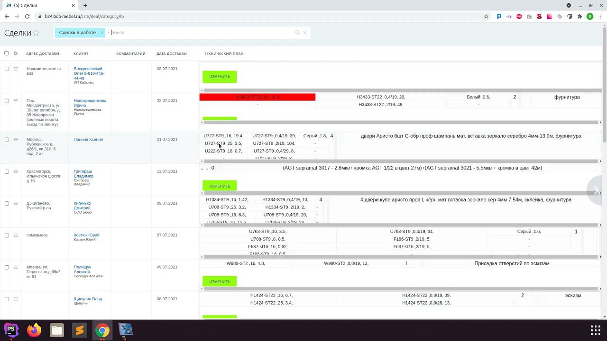Follow the Полищук Алексей client link

click(83, 269)
